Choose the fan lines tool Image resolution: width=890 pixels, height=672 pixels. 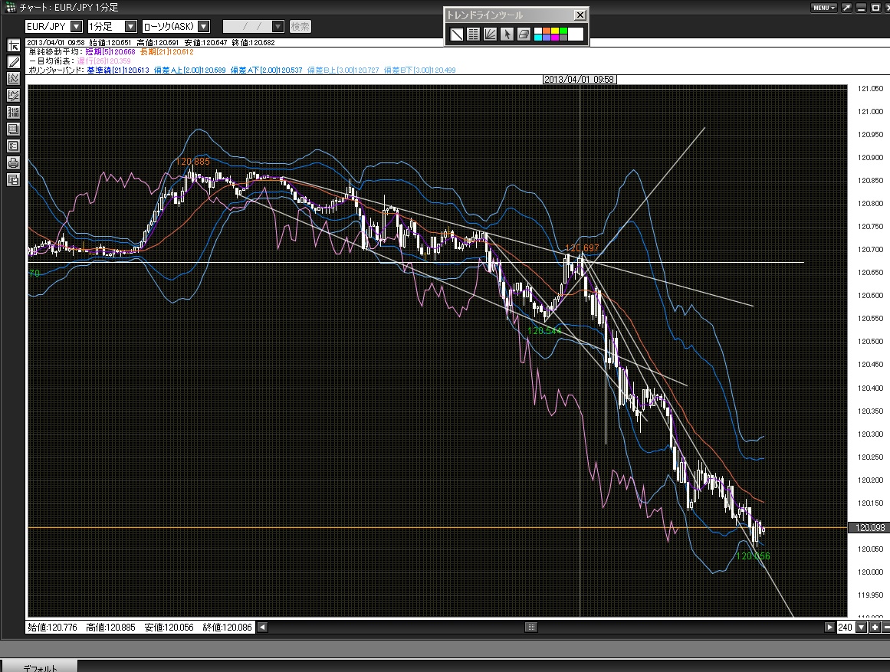pos(490,34)
